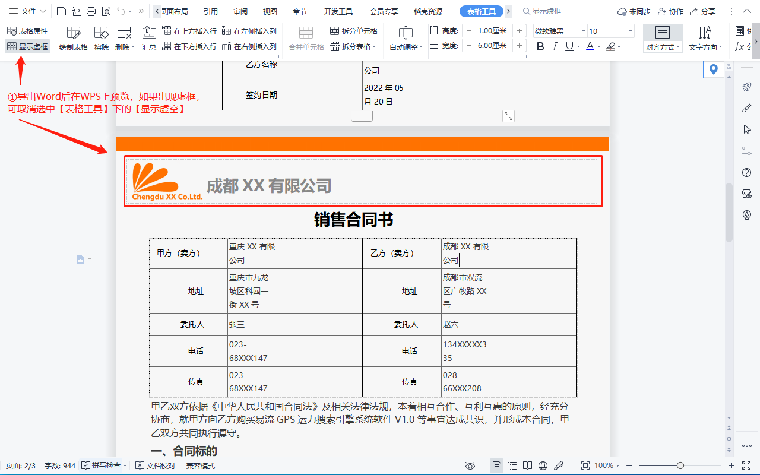Click the Italic formatting button
This screenshot has width=760, height=475.
tap(555, 46)
